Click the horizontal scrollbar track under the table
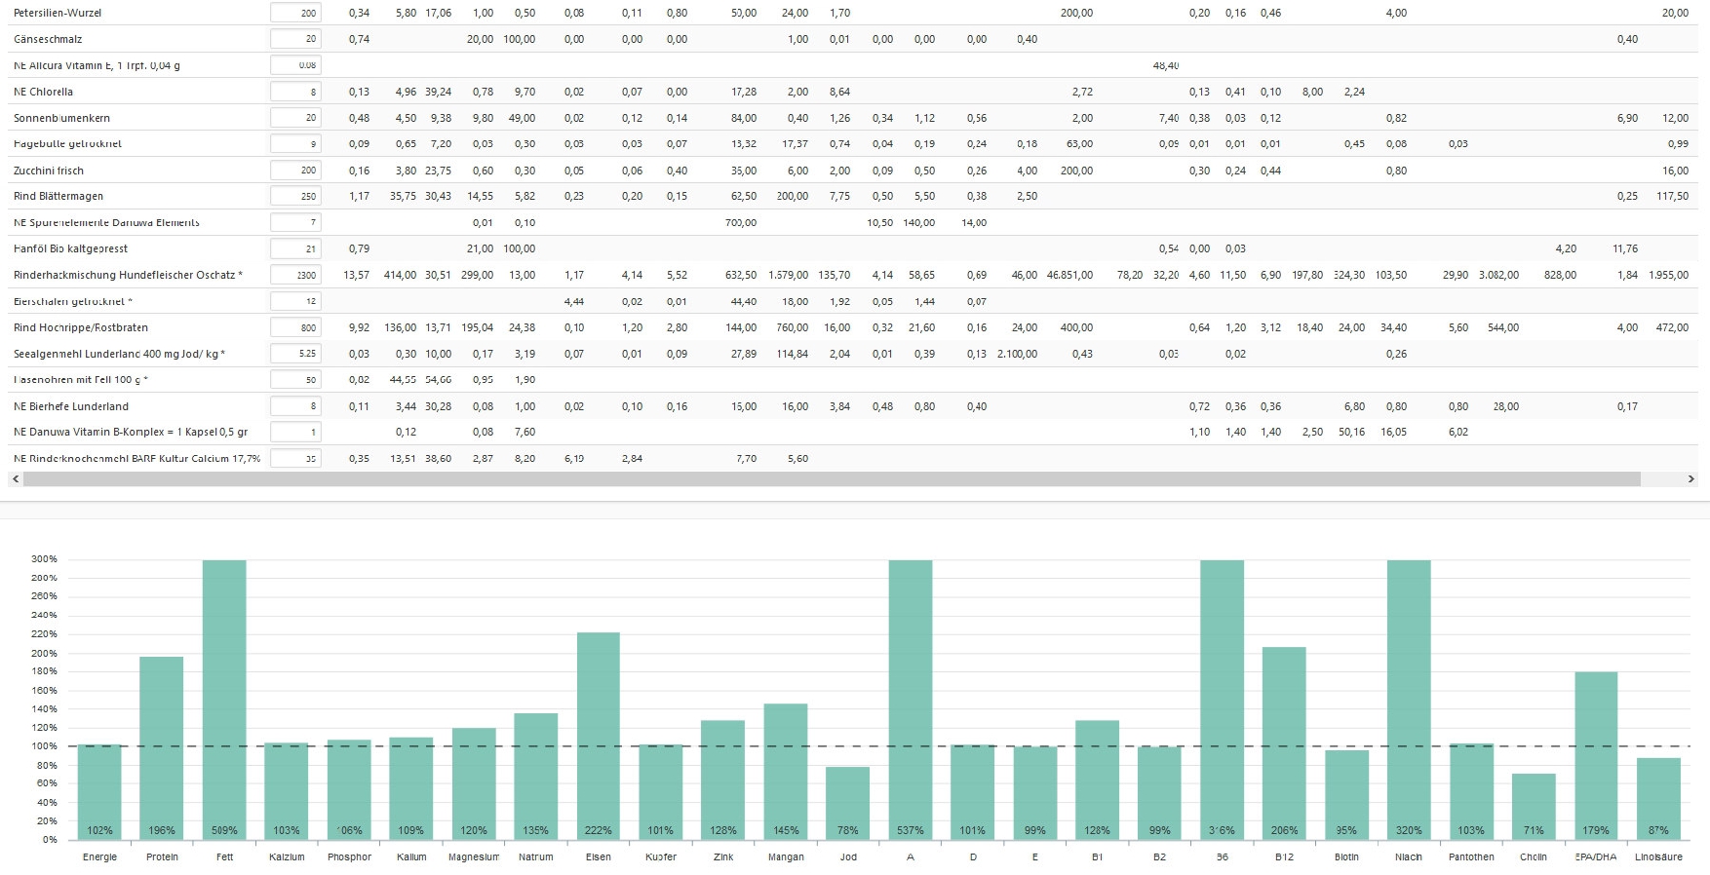This screenshot has height=875, width=1710. click(831, 479)
